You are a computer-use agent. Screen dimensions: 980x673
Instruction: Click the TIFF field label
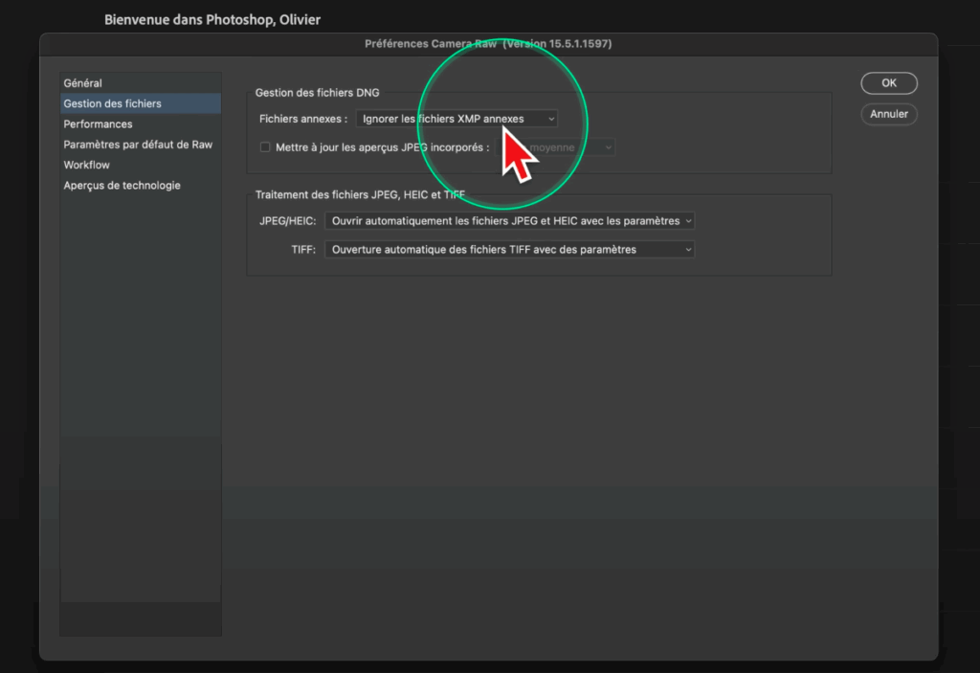302,250
